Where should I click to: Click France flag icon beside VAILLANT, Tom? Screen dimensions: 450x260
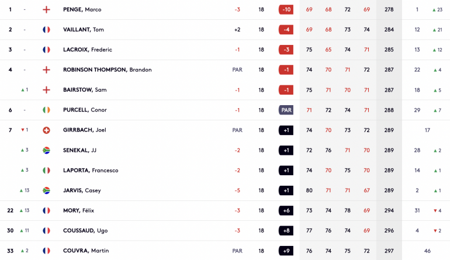[x=46, y=30]
